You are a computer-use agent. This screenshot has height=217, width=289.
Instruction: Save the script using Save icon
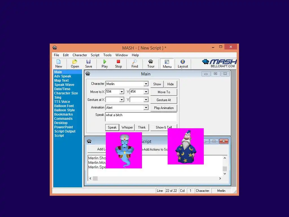pyautogui.click(x=88, y=64)
